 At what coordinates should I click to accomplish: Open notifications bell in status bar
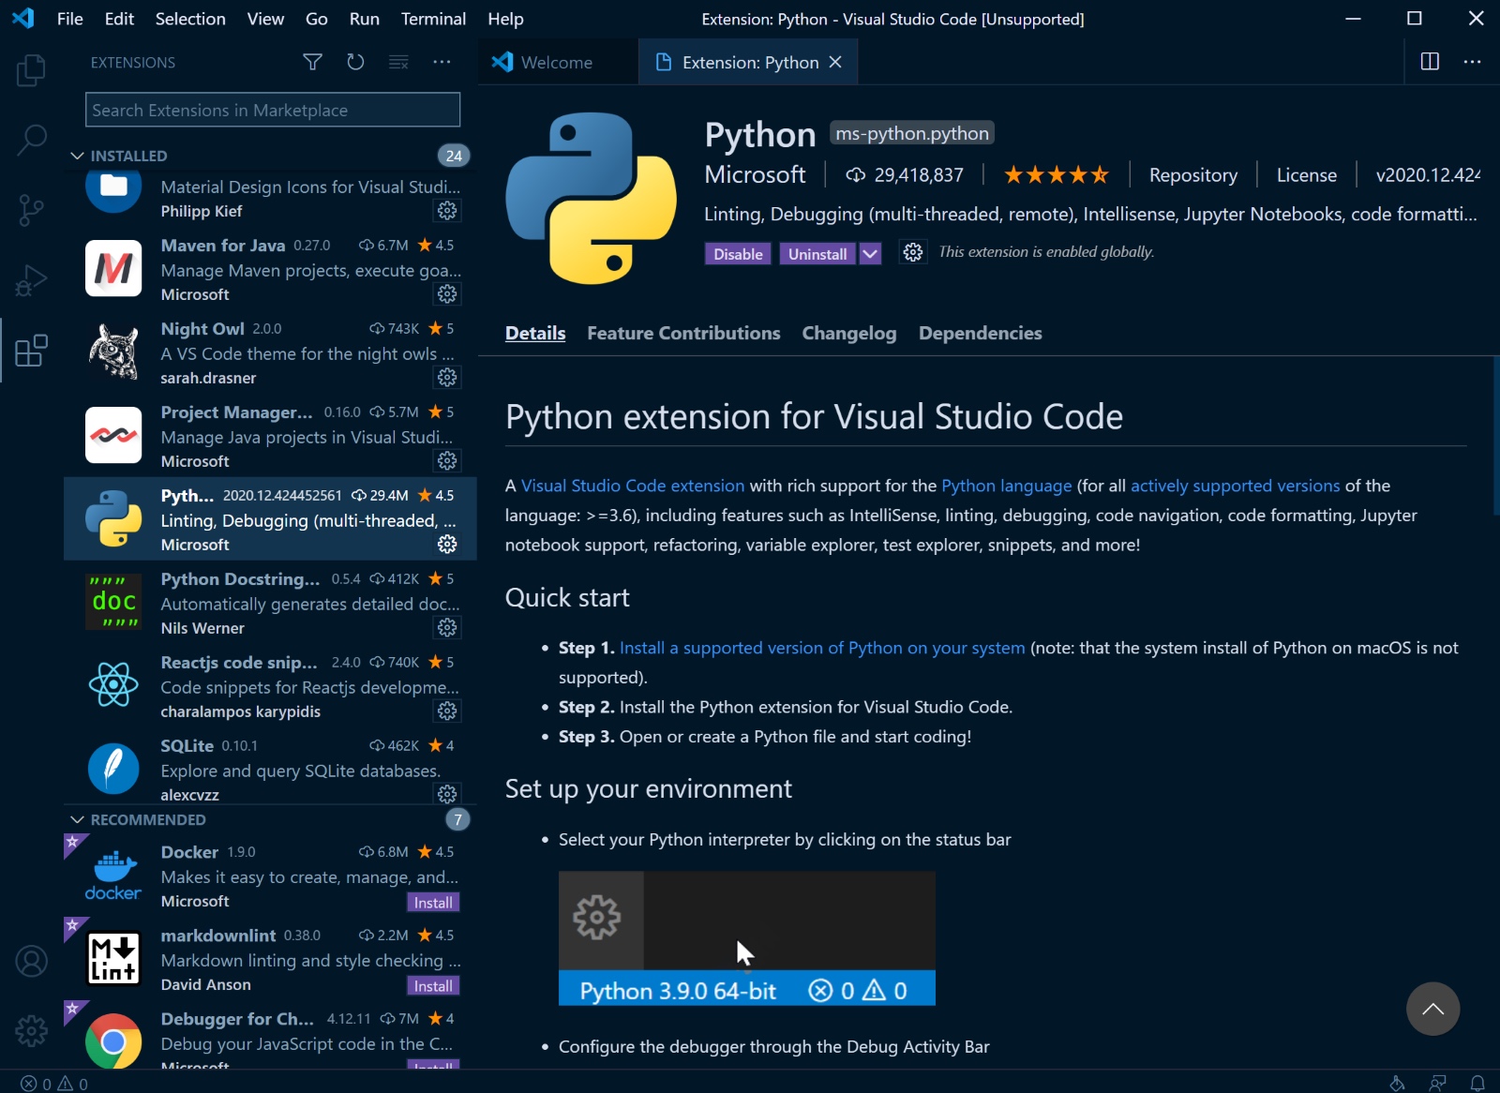point(1477,1083)
